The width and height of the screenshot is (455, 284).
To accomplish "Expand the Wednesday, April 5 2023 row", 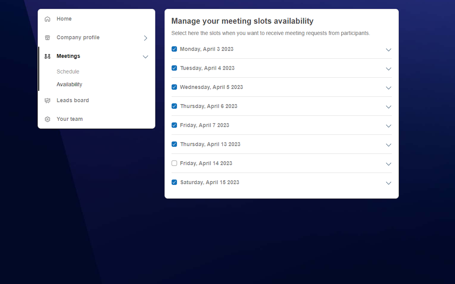I will coord(388,87).
